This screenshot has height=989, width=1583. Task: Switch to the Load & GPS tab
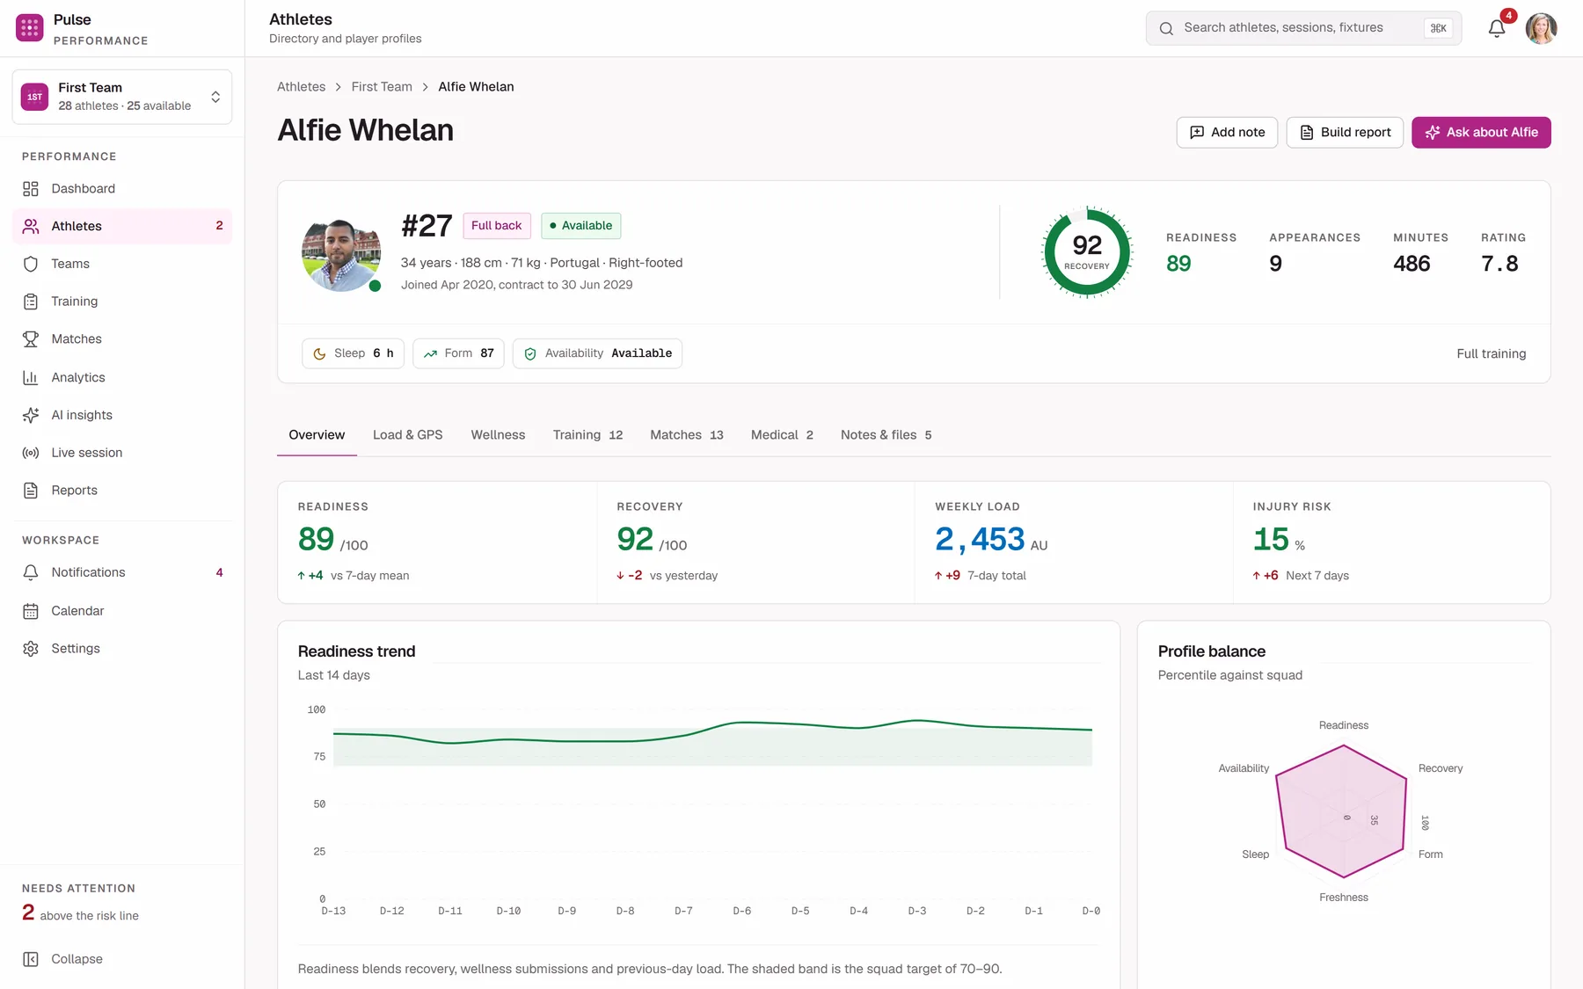[408, 435]
